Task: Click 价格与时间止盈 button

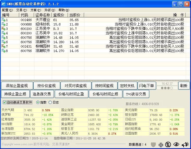Action: [71, 94]
